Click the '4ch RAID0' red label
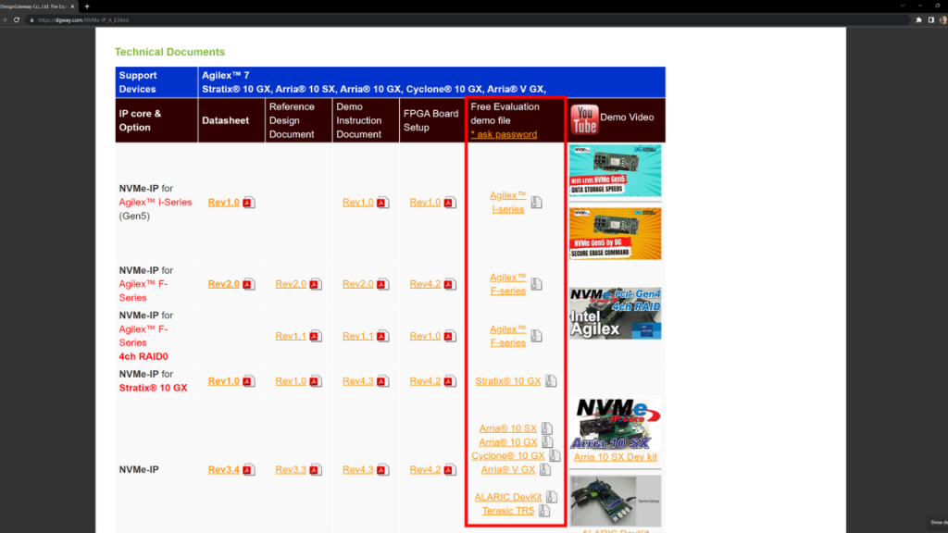 [x=143, y=356]
